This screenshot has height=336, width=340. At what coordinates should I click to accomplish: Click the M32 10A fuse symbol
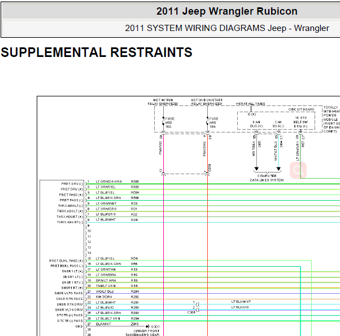(163, 121)
